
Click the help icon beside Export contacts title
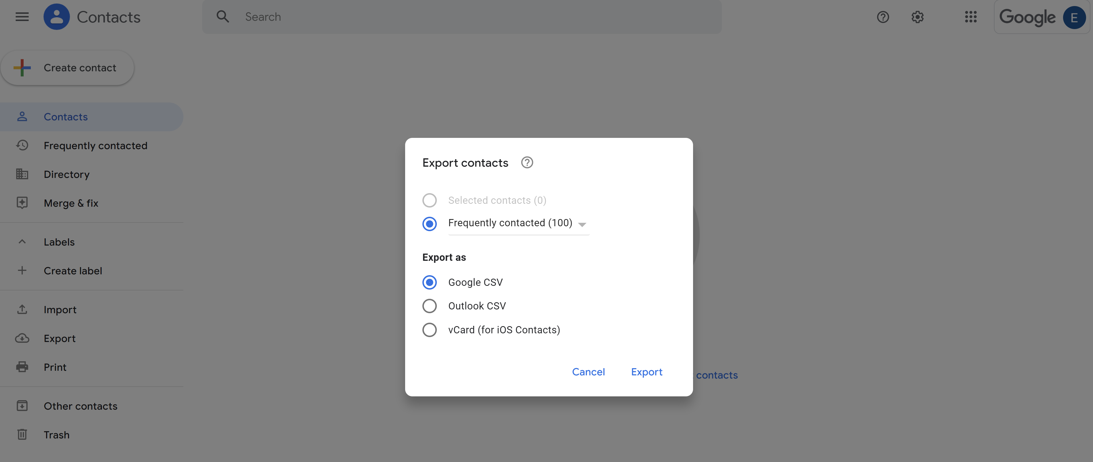pyautogui.click(x=527, y=162)
